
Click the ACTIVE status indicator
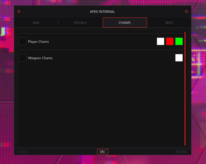(x=181, y=152)
